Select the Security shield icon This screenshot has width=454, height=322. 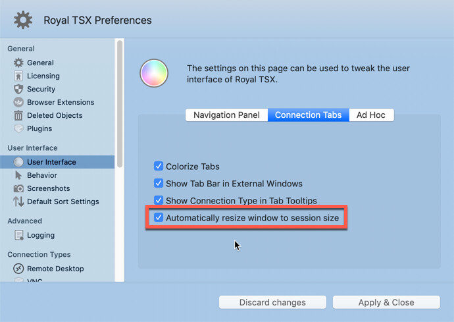point(18,89)
